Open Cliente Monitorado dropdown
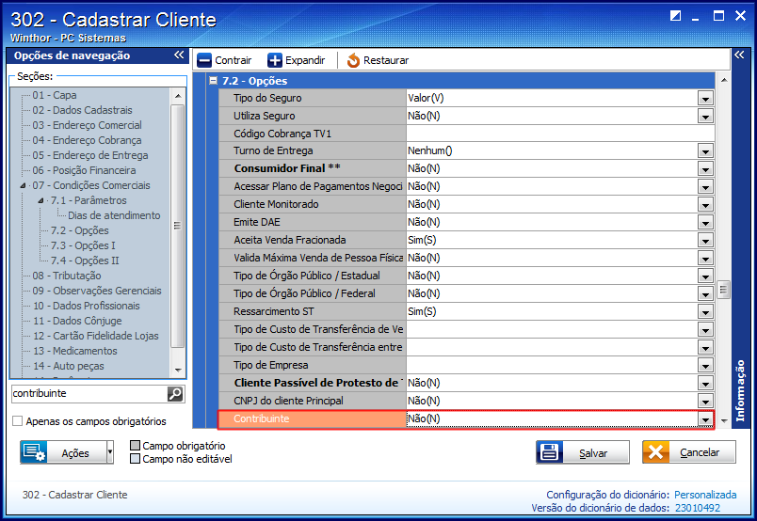Viewport: 757px width, 521px height. pos(705,204)
